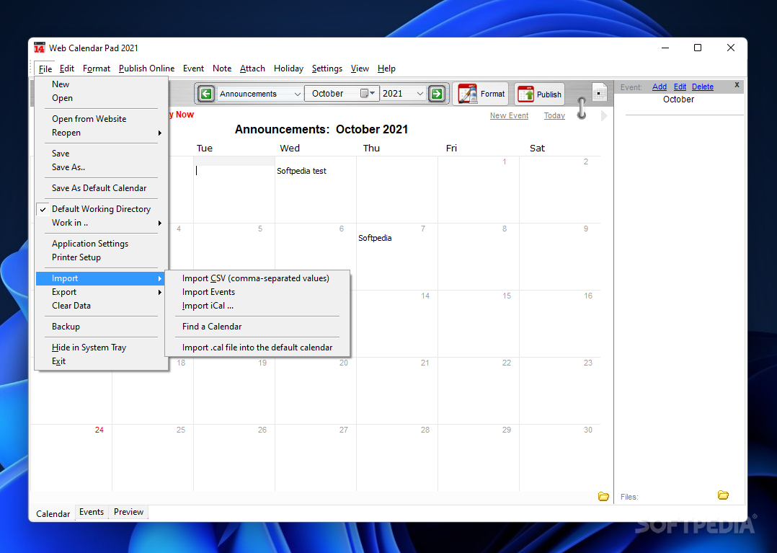This screenshot has height=553, width=777.
Task: Click the green next month arrow
Action: point(437,94)
